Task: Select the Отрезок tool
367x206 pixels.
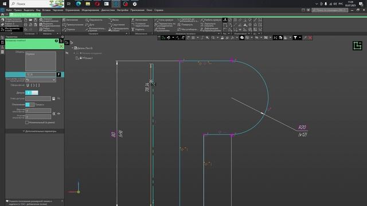Action: coord(69,29)
